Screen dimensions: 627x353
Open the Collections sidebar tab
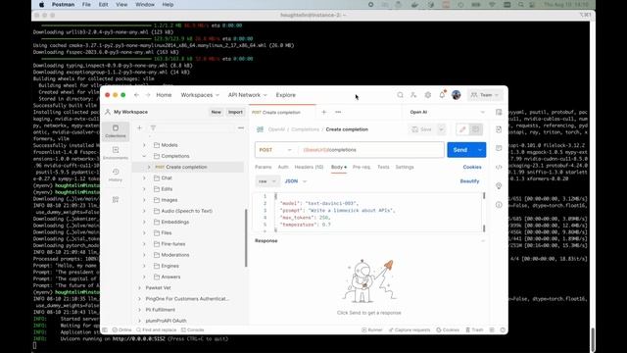coord(116,131)
